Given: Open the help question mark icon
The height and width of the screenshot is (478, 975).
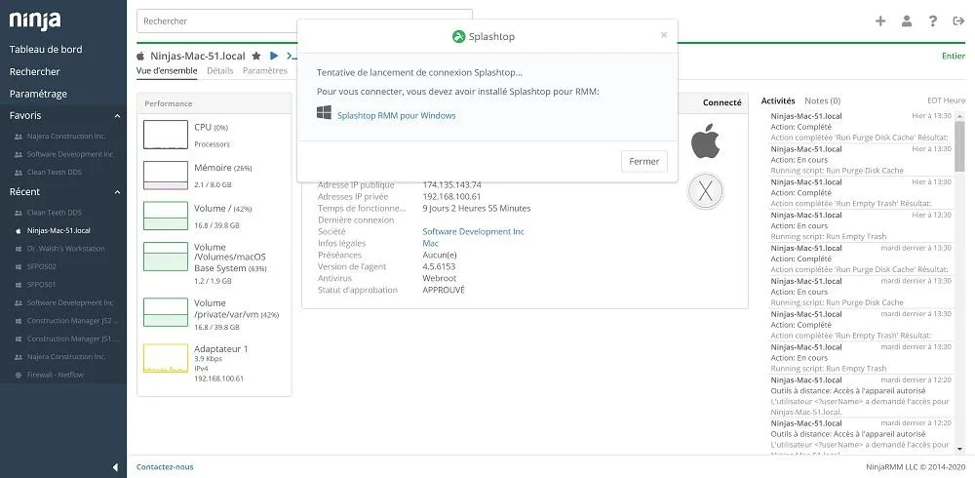Looking at the screenshot, I should [933, 20].
